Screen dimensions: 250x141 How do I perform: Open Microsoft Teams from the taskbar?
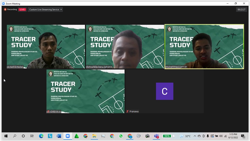pos(156,136)
